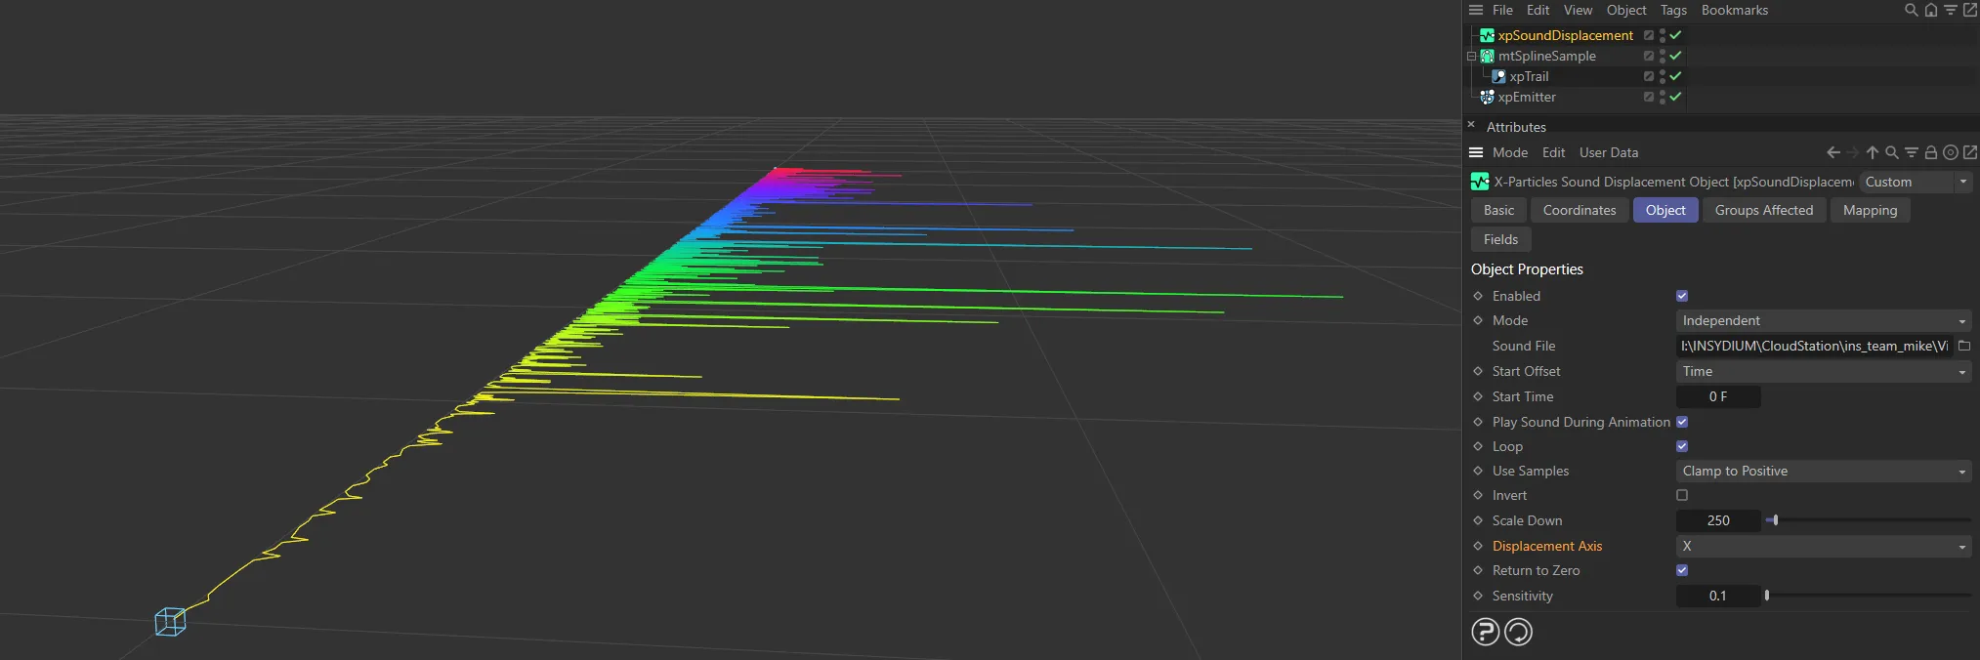Click the Scale Down slider
The width and height of the screenshot is (1980, 660).
1869,520
